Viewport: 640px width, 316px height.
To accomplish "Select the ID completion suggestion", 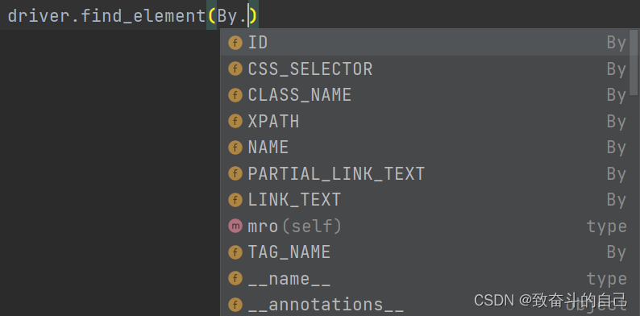I will coord(425,43).
